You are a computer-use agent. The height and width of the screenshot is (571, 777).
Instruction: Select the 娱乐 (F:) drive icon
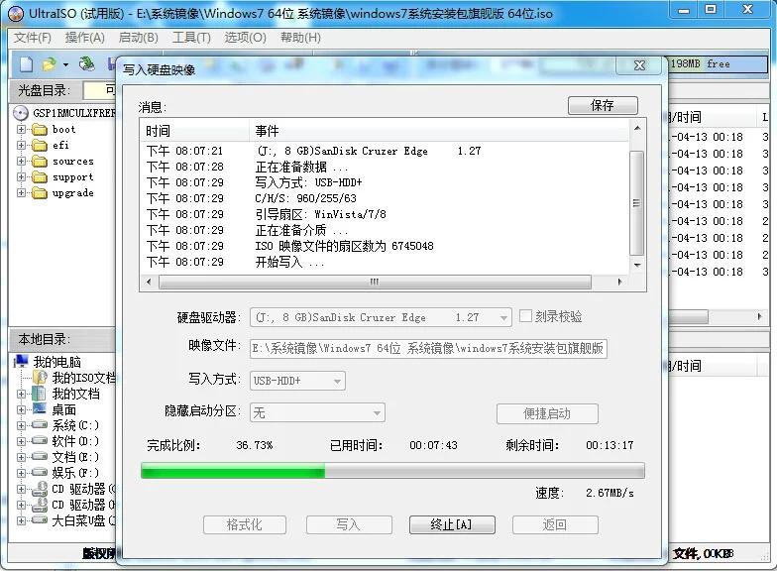[40, 472]
